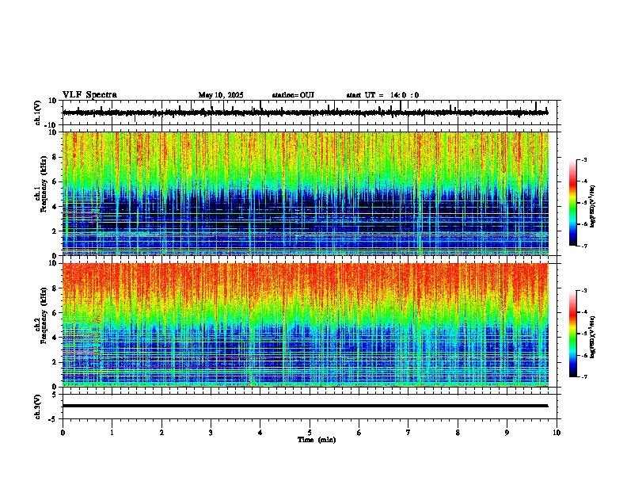Click the "8" kHz tick on ch.1 frequency axis

pyautogui.click(x=55, y=157)
